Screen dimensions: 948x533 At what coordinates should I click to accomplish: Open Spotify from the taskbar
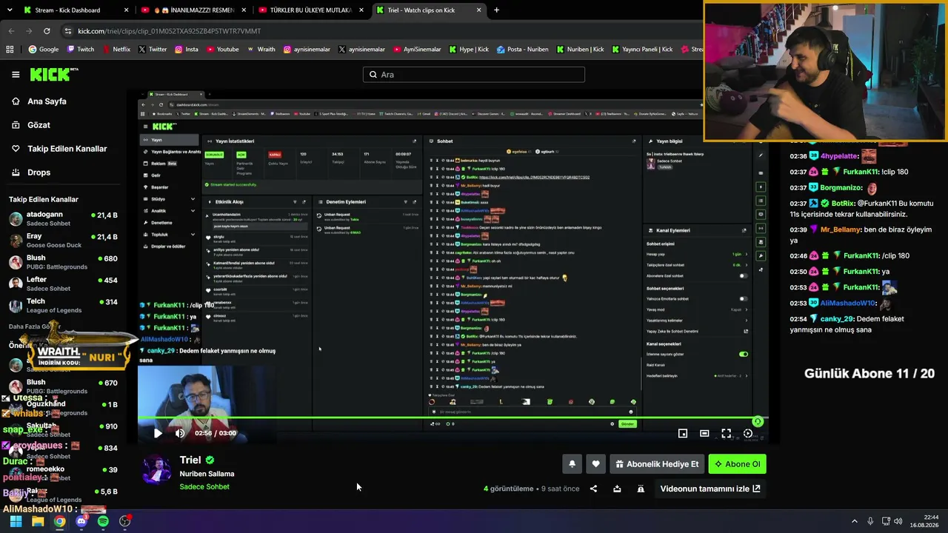pos(103,521)
